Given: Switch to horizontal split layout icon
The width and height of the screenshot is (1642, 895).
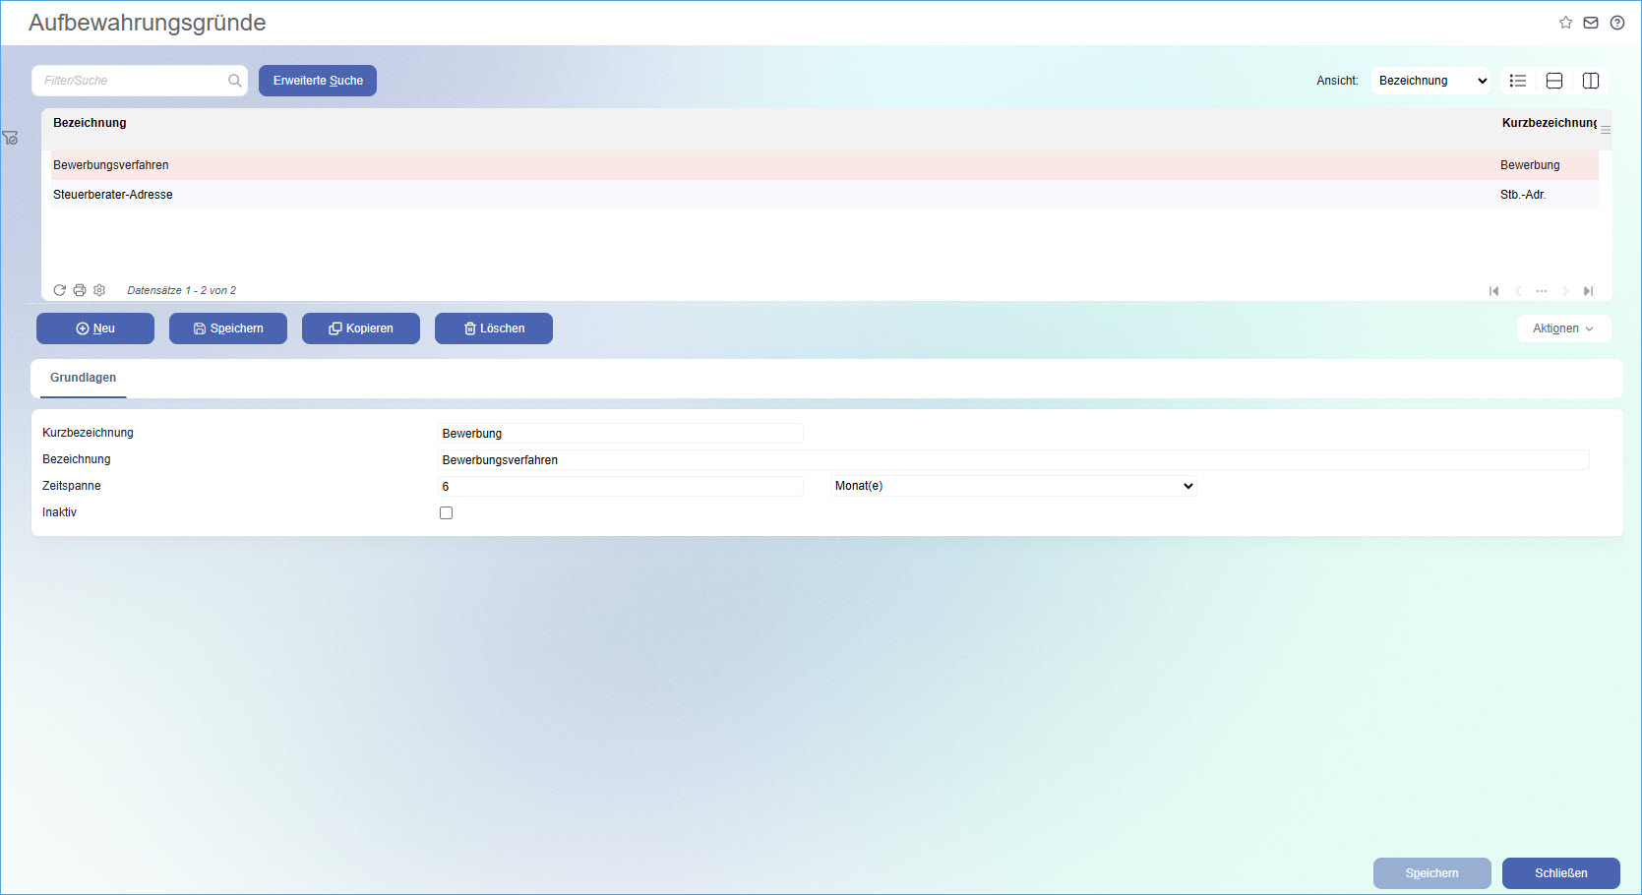Looking at the screenshot, I should 1554,81.
